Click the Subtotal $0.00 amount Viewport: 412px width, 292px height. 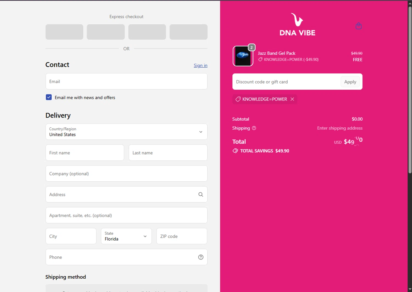pyautogui.click(x=357, y=119)
